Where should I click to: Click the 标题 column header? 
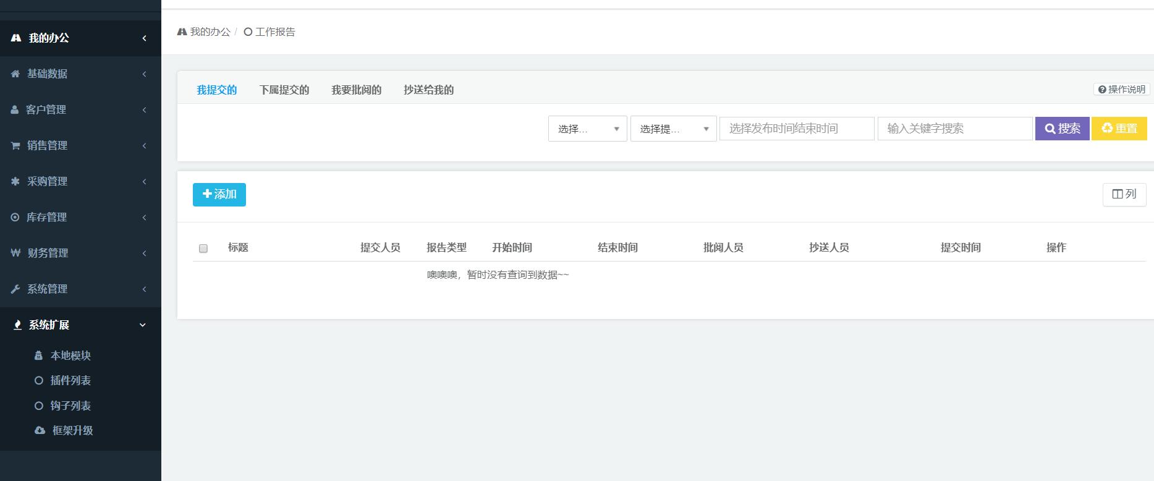click(x=238, y=247)
